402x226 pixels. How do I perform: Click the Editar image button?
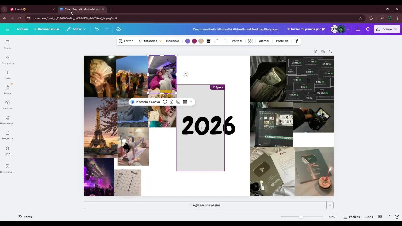click(126, 41)
